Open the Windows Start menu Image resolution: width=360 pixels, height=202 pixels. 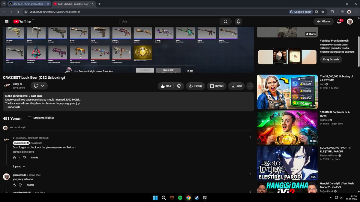pyautogui.click(x=156, y=198)
